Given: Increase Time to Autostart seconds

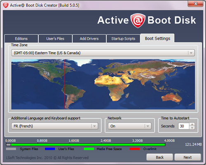Looking at the screenshot, I should (x=192, y=124).
